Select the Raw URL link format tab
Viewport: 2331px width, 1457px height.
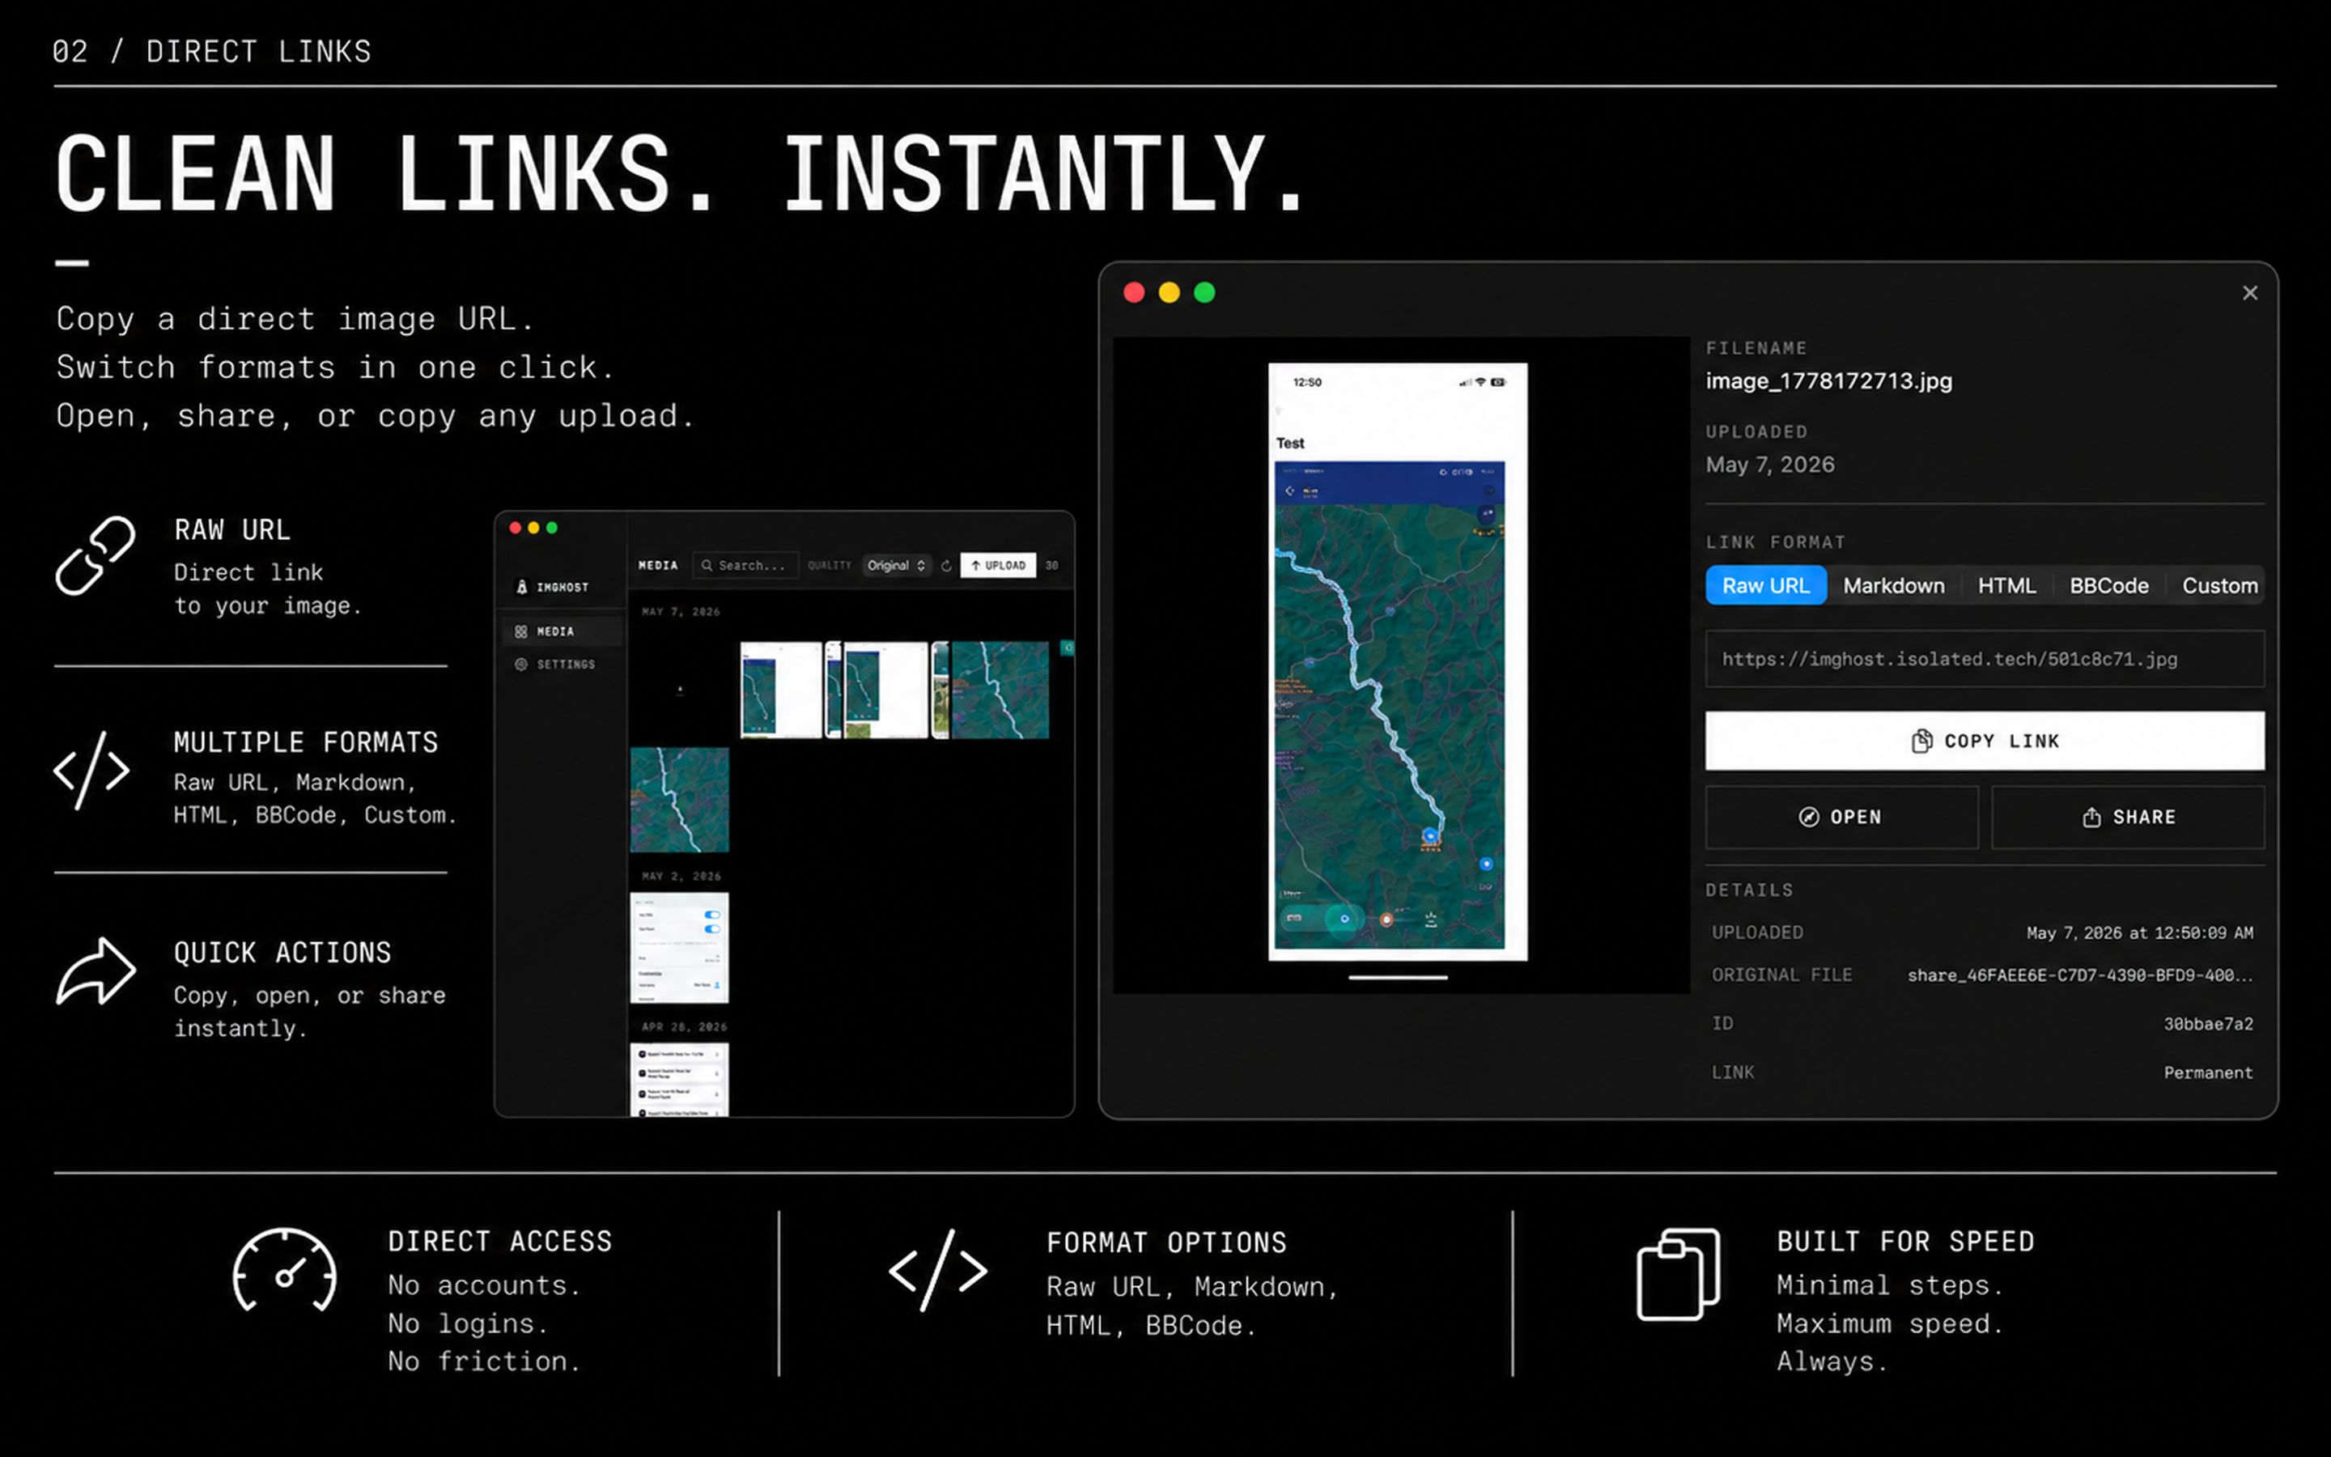coord(1765,586)
